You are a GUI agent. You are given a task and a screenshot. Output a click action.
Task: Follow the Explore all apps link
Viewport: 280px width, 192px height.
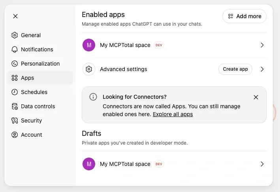tap(173, 114)
